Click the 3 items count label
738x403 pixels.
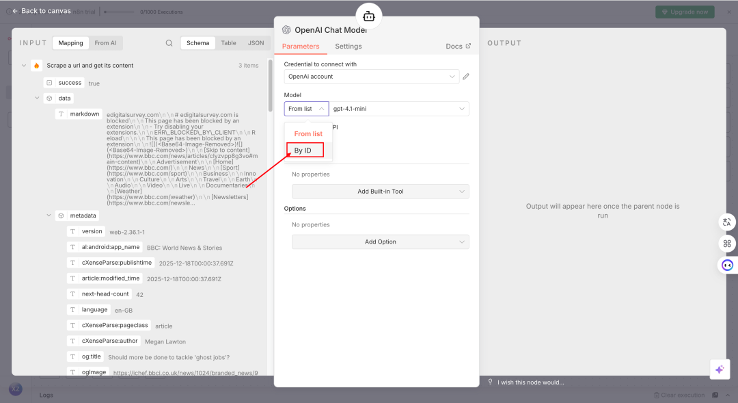(249, 66)
